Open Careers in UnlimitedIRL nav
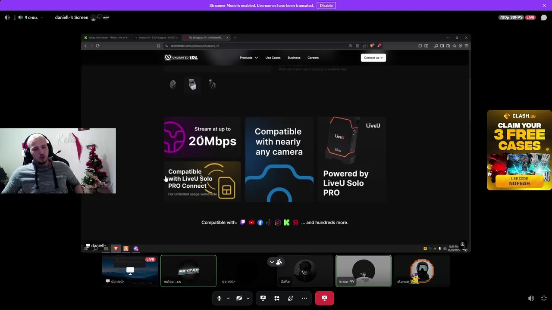The image size is (552, 310). (x=313, y=58)
